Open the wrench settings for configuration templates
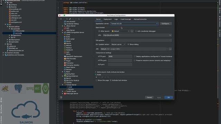221x124 pixels. 70,19
